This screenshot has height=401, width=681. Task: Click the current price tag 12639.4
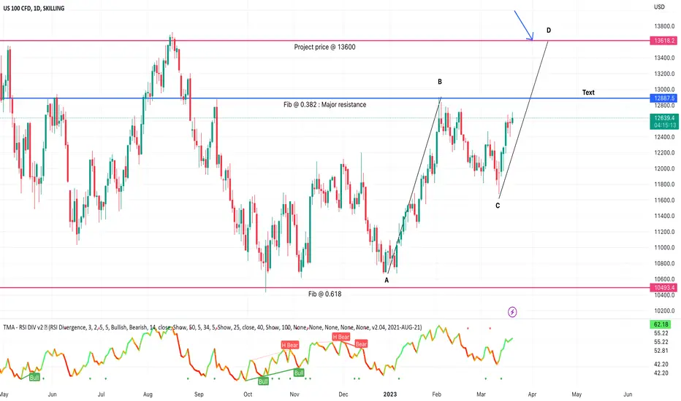pos(664,118)
